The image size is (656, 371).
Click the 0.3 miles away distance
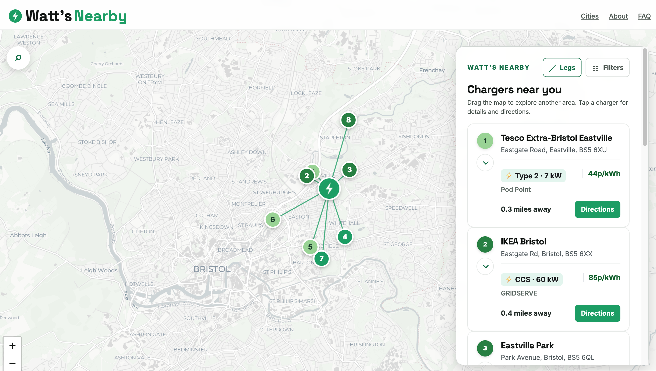[526, 209]
